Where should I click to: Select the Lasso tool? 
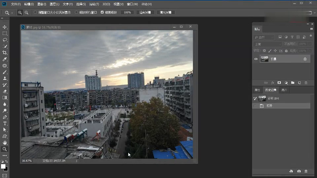(5, 40)
